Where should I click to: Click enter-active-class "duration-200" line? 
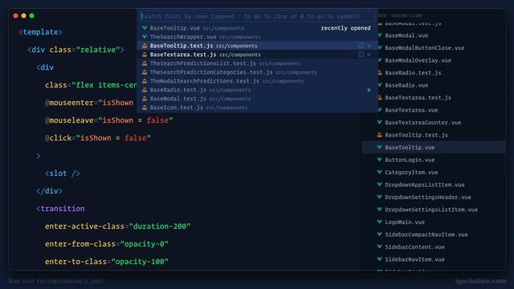click(x=118, y=226)
